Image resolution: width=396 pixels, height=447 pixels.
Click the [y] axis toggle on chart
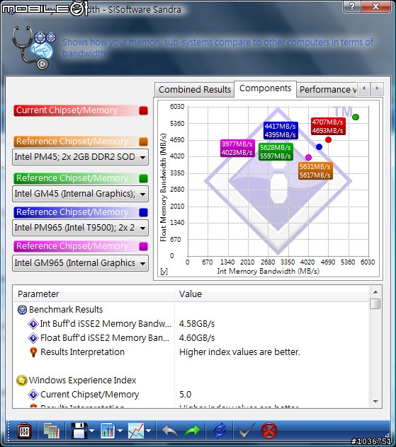164,271
